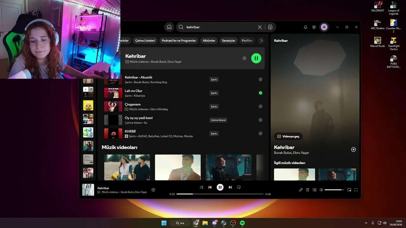Open connect to a device
Screen dimensions: 406x228
[x=314, y=190]
